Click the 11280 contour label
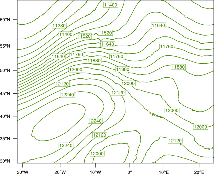 59,25
